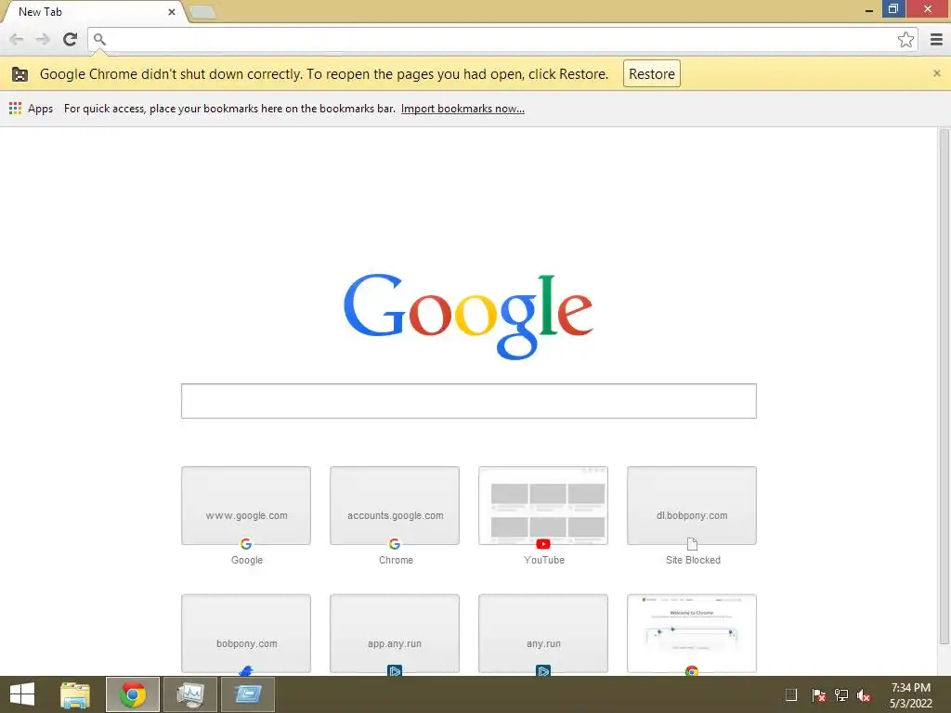
Task: Open the system monitor app in the taskbar
Action: click(190, 694)
